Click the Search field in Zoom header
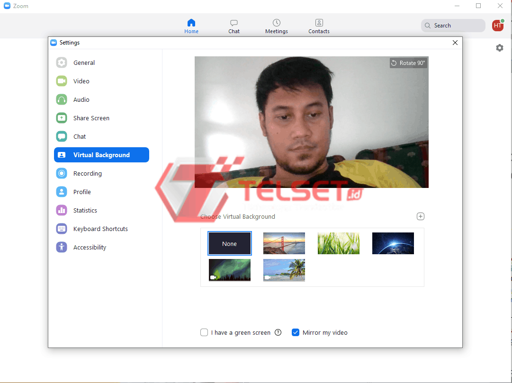 click(453, 26)
